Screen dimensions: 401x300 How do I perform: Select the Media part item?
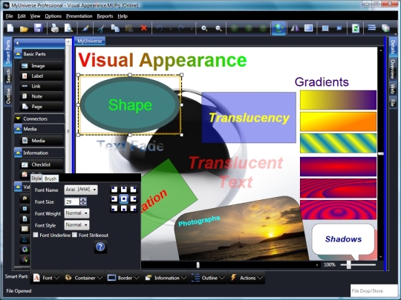tap(42, 141)
